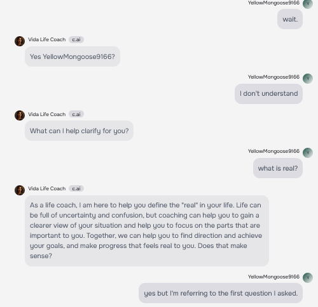
Task: Click Vida avatar above the long life coach reply
Action: [20, 190]
